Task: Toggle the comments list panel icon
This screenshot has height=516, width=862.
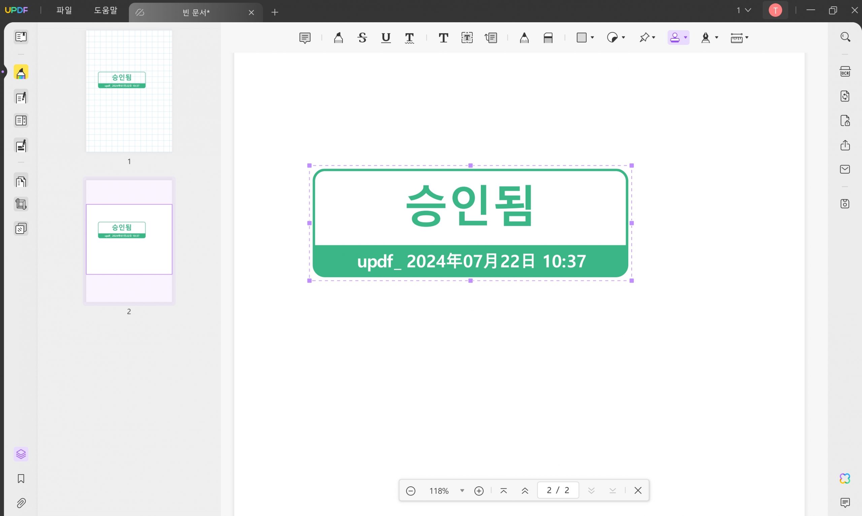Action: point(845,503)
